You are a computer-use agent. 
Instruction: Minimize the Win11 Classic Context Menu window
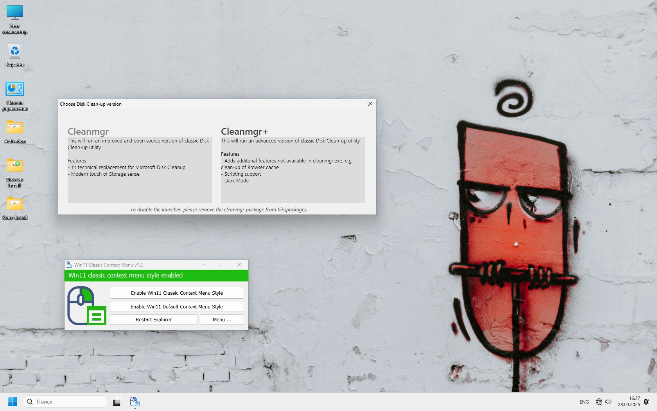click(204, 265)
